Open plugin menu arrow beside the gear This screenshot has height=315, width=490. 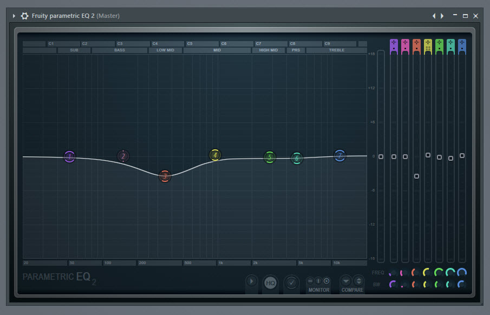14,16
